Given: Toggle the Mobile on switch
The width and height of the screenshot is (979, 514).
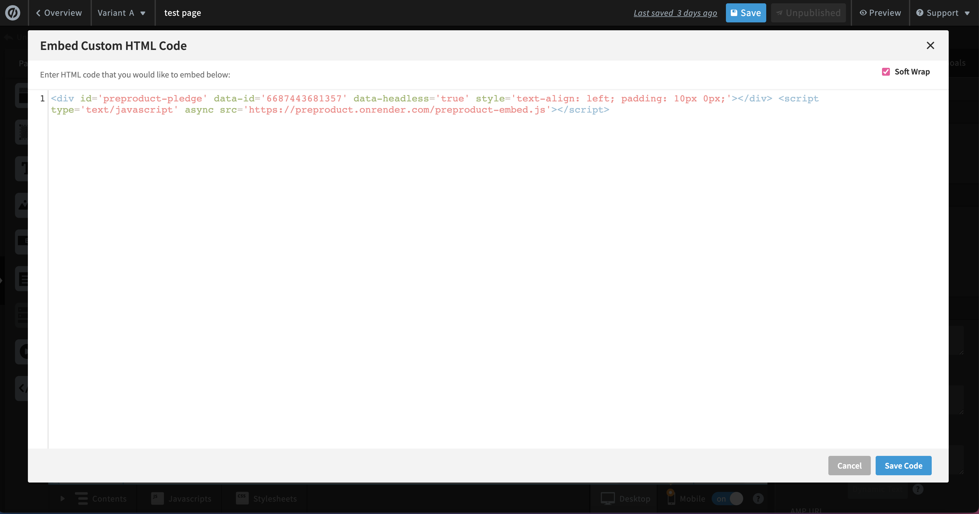Looking at the screenshot, I should click(x=727, y=499).
